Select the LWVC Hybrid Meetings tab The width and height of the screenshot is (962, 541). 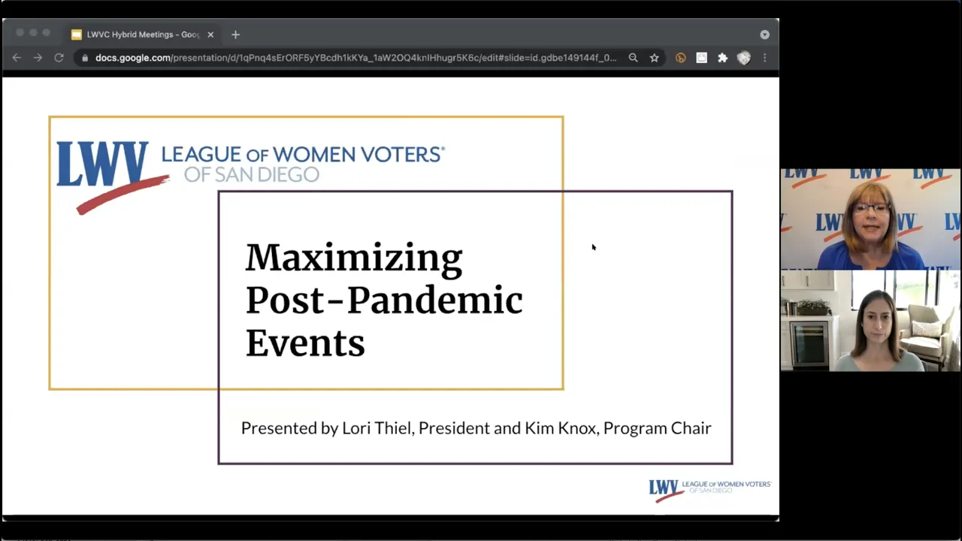pyautogui.click(x=141, y=35)
